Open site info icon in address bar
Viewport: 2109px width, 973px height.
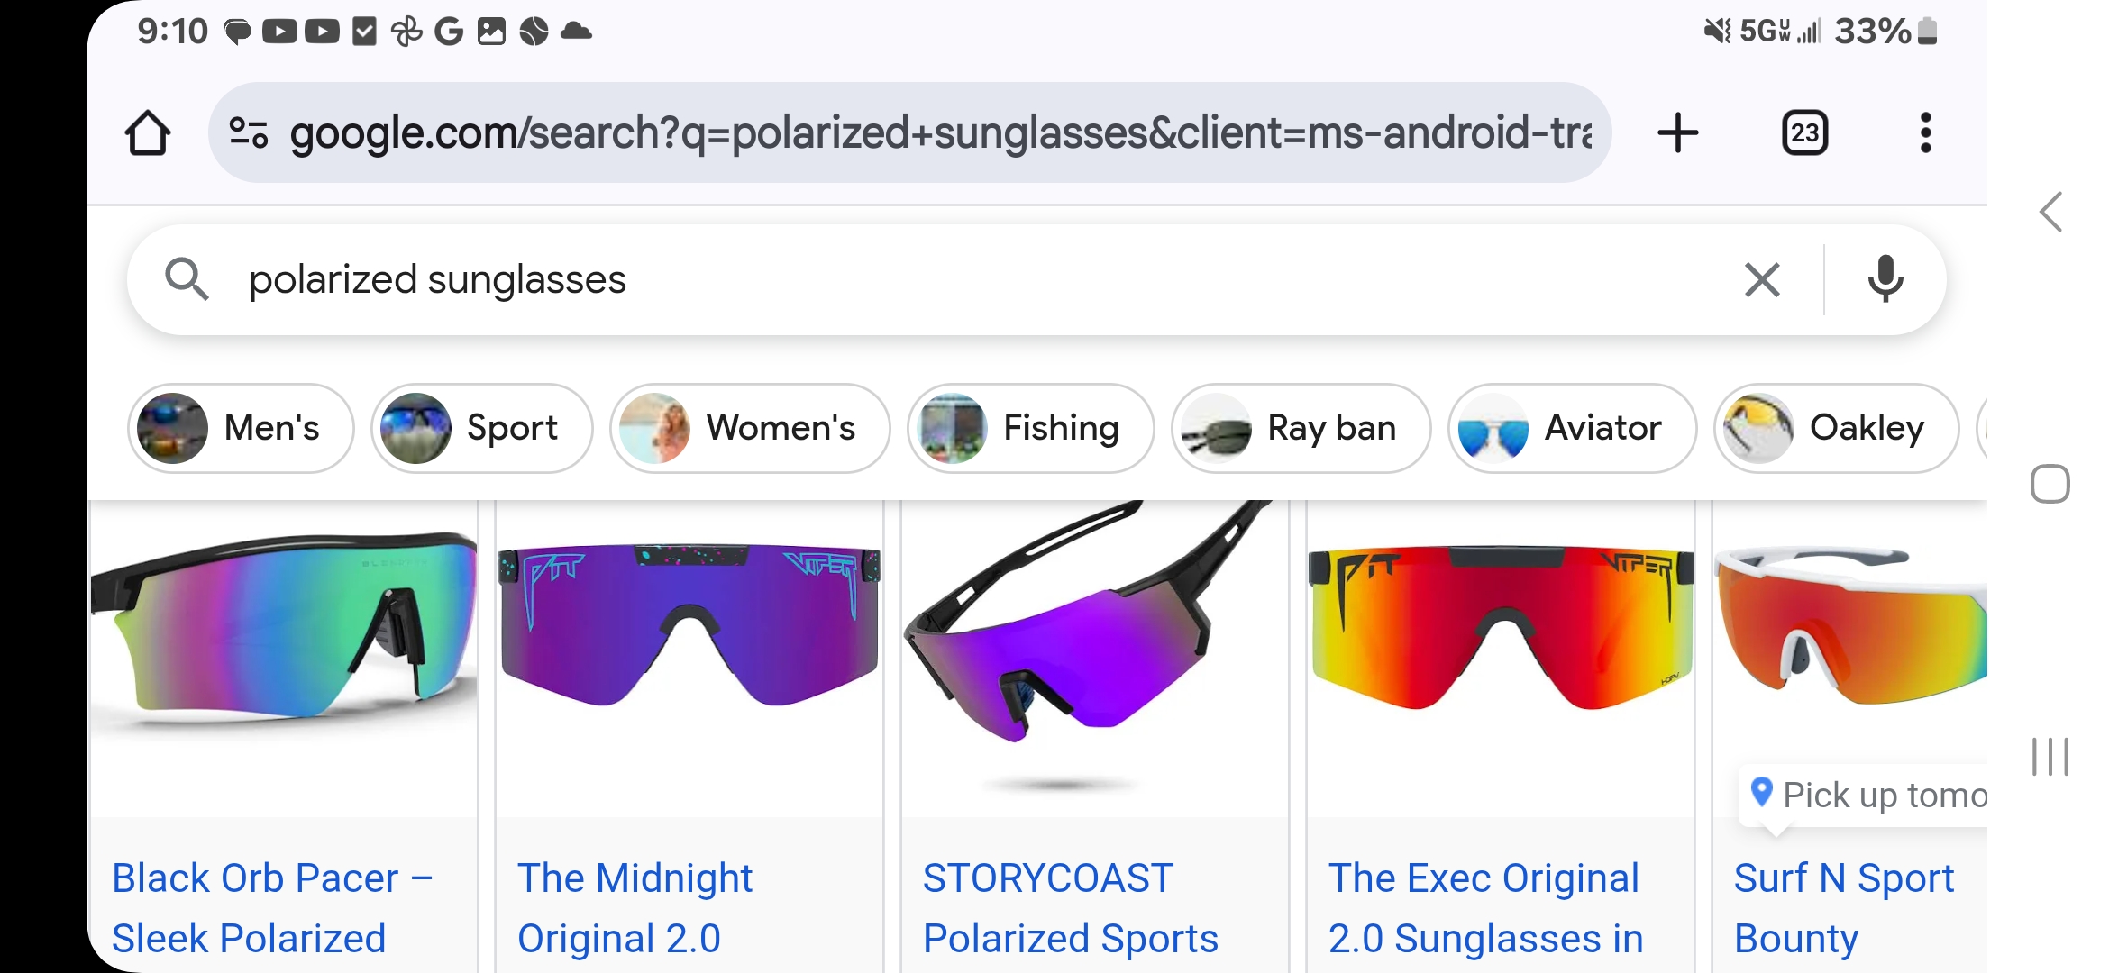point(248,133)
